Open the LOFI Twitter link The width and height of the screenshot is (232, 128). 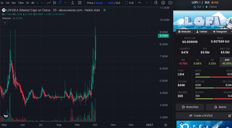(202, 31)
